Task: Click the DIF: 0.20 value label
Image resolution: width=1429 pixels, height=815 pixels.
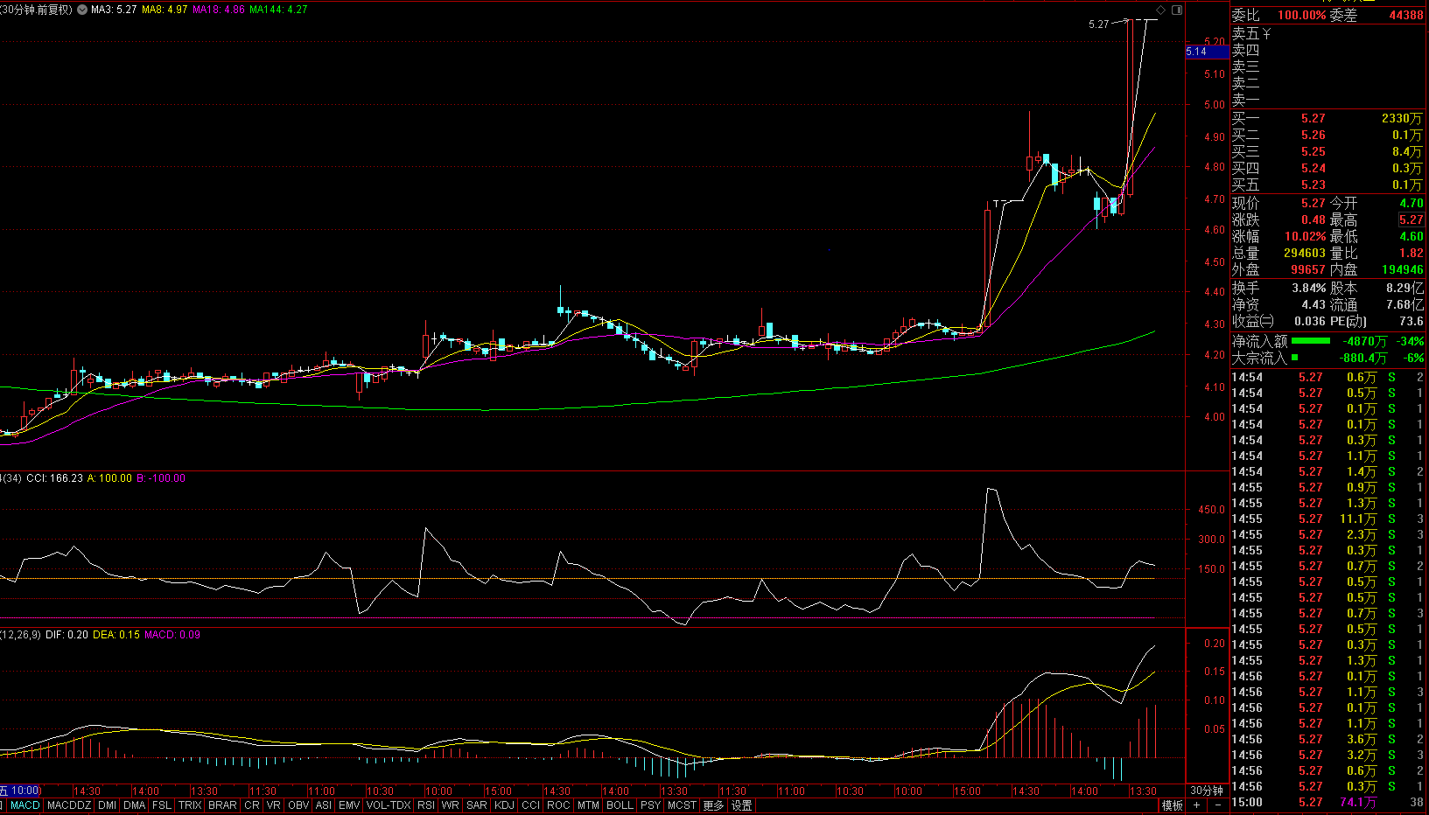Action: pos(67,635)
